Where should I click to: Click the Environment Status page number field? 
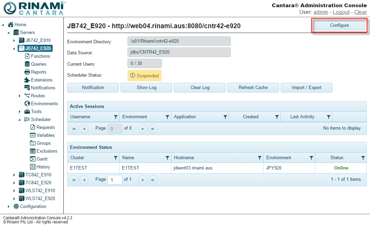click(115, 179)
